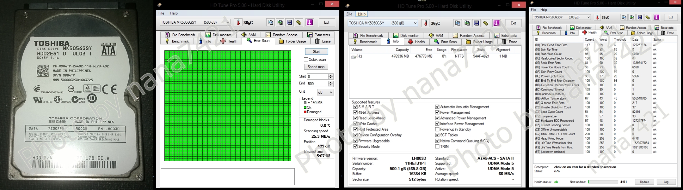Screen dimensions: 683x190
Task: Click save floppy icon in Error Scan window
Action: coord(289,22)
